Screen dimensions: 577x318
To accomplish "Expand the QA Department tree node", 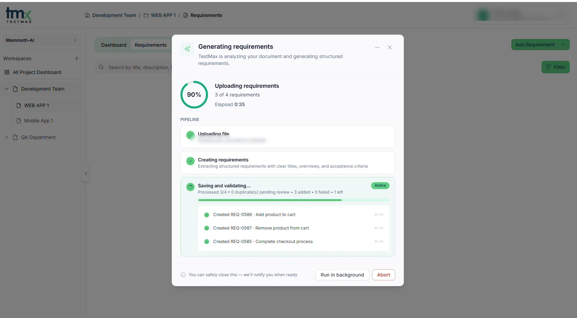I will (x=7, y=137).
